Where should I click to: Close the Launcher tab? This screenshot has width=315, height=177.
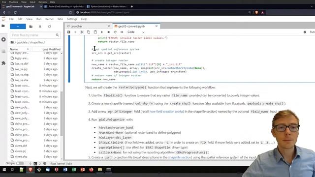coord(109,26)
